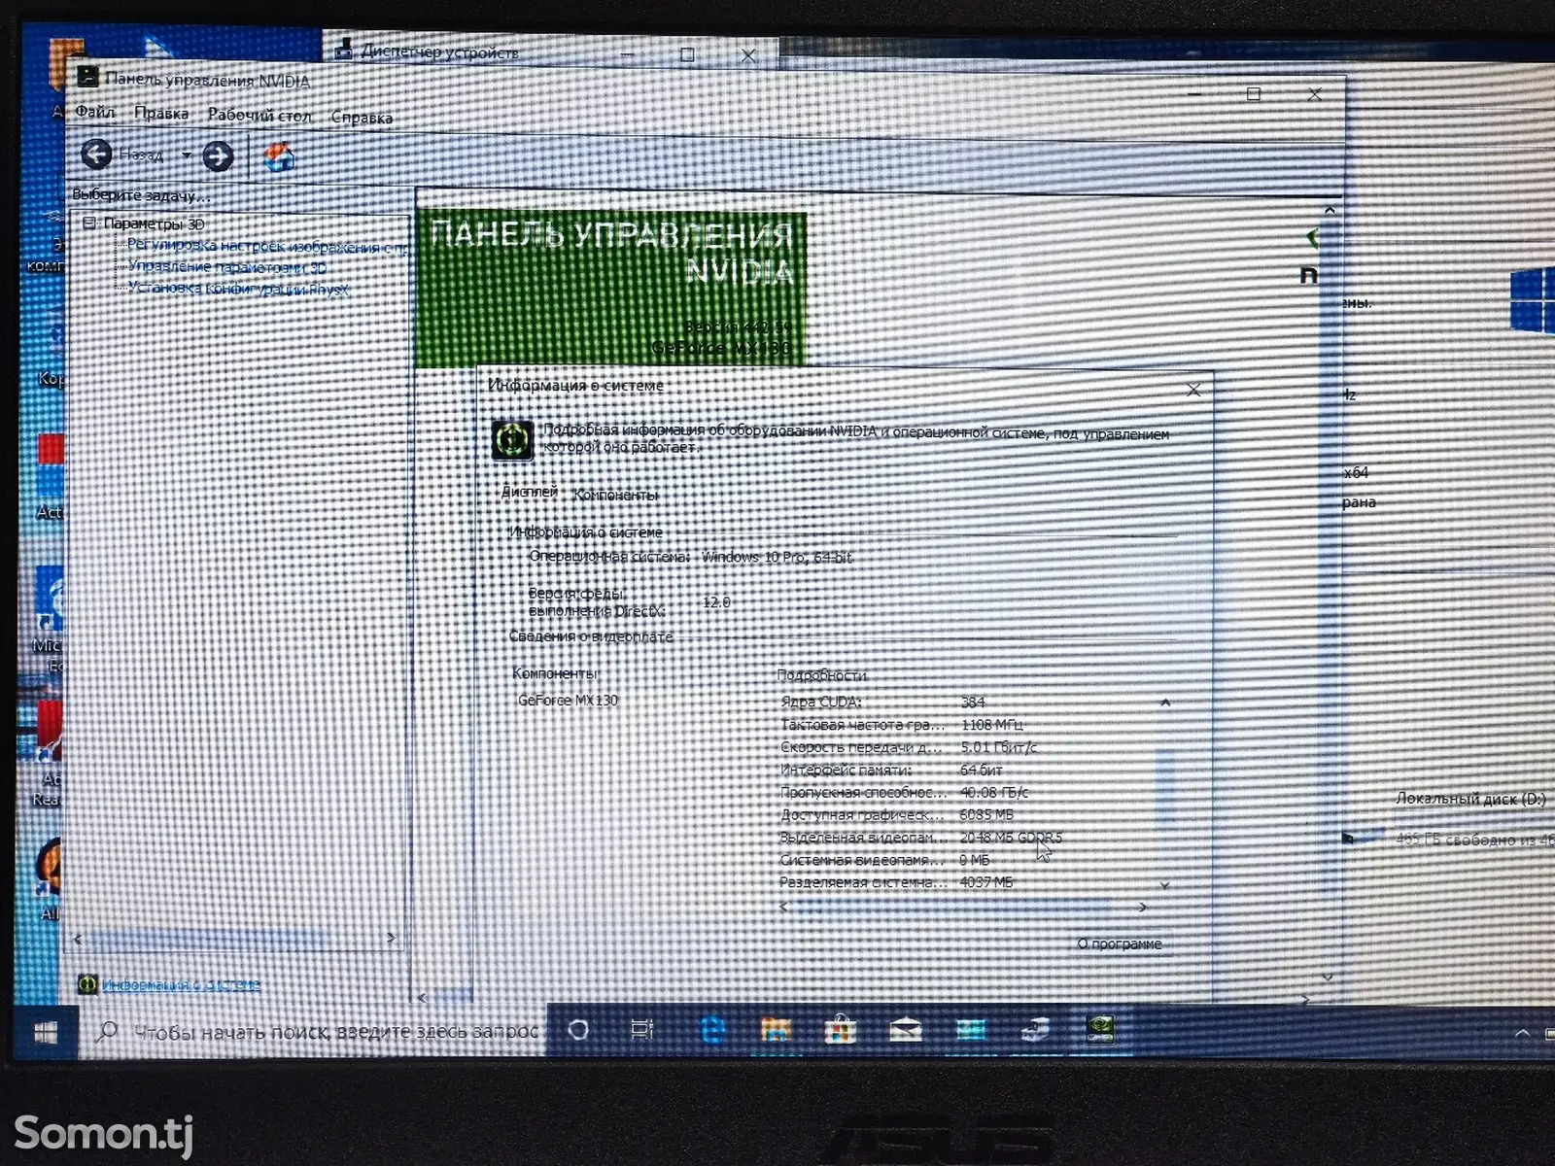Click the 2048 МБ GDDR5 value
Screen dimensions: 1555x1166
click(1011, 837)
